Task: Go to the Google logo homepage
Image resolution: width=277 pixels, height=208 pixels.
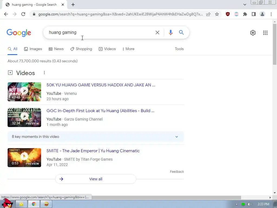Action: 19,33
